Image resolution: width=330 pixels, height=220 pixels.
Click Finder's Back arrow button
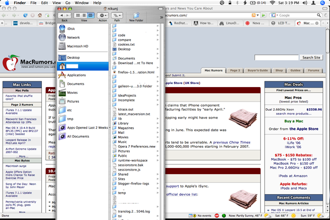pos(62,15)
